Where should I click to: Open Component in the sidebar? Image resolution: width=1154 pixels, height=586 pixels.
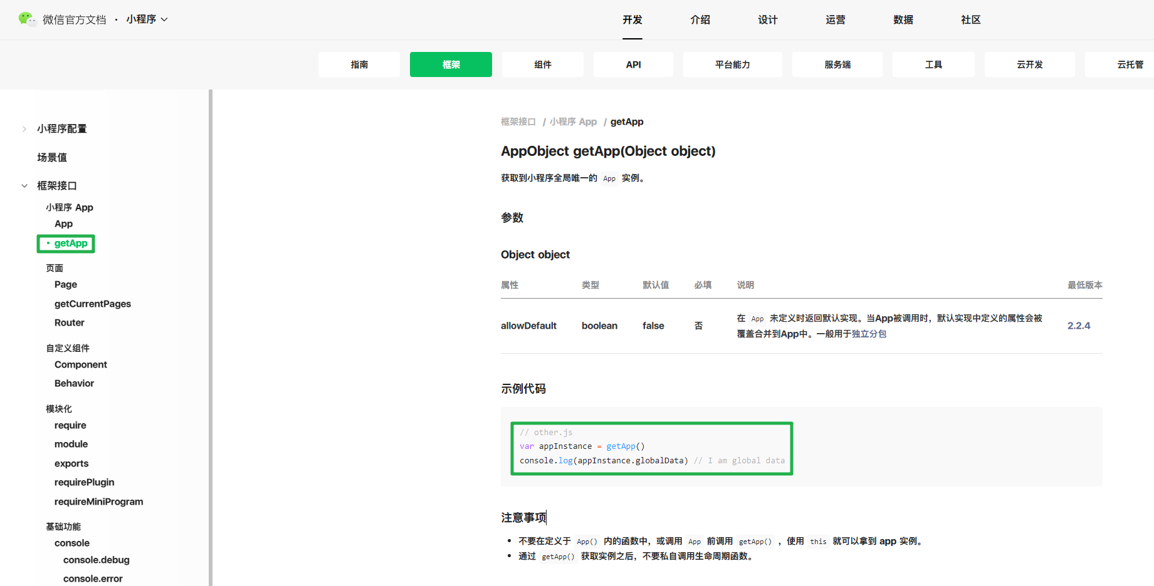81,365
